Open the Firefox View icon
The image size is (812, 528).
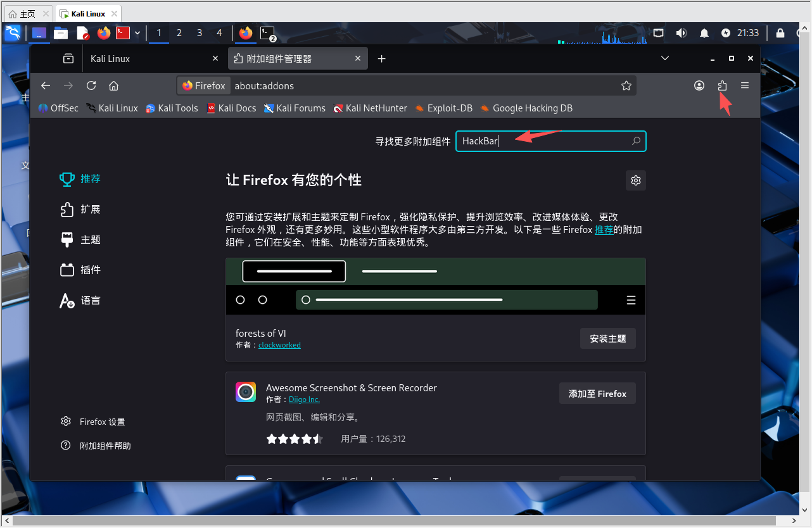68,58
